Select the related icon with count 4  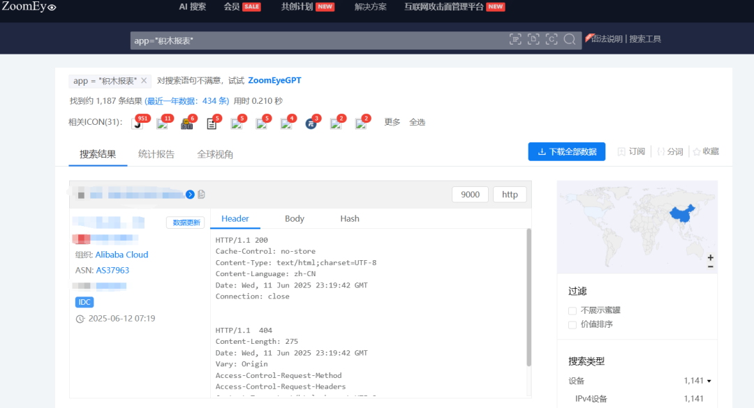pos(286,124)
